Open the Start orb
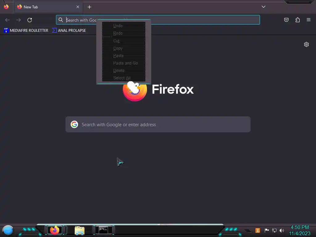 click(8, 231)
